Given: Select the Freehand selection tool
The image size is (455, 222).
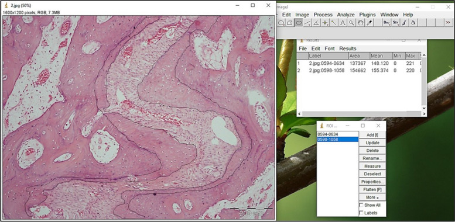Looking at the screenshot, I should coord(299,23).
